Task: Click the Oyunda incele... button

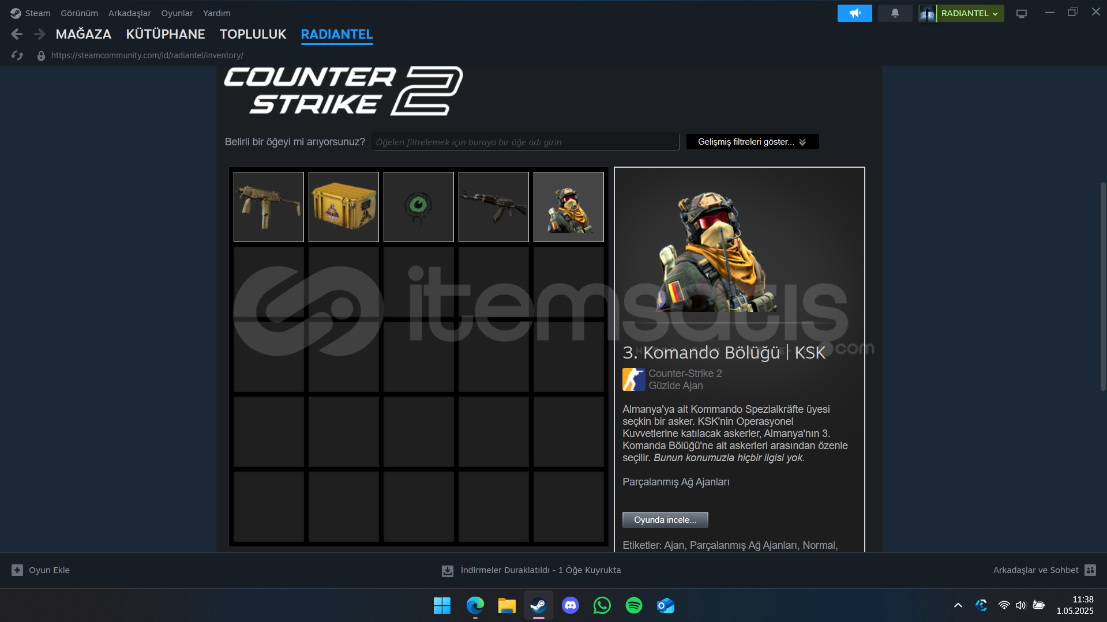Action: (x=665, y=519)
